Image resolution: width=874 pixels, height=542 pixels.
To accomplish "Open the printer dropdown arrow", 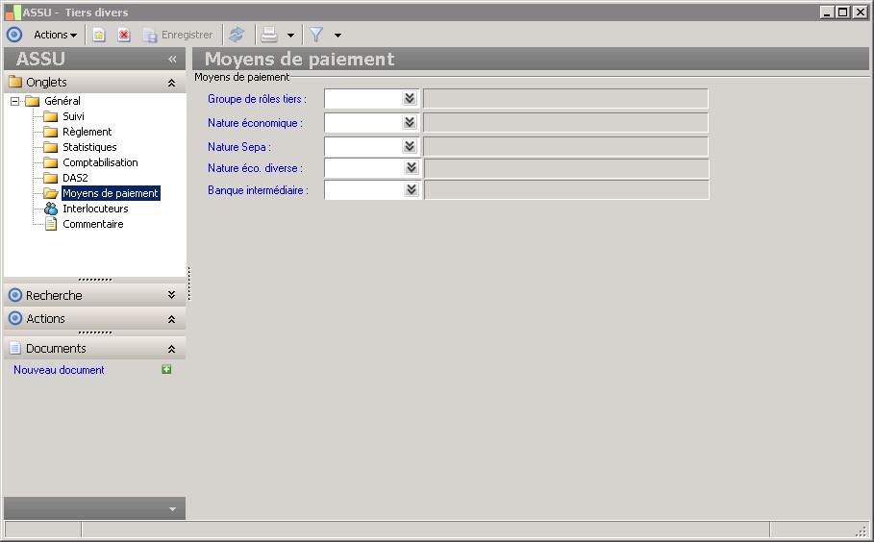I will (x=290, y=36).
